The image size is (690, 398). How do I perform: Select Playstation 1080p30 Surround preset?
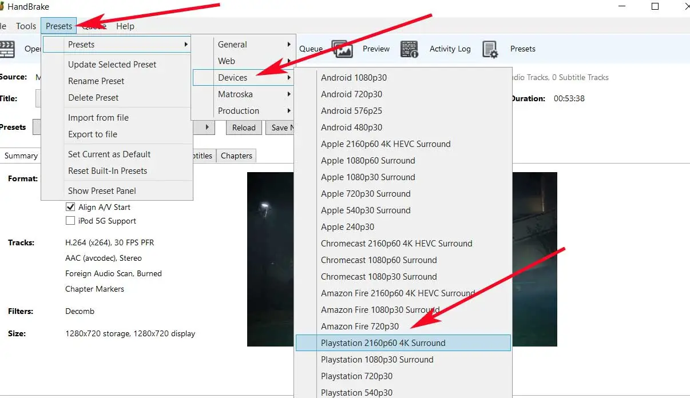(x=403, y=360)
